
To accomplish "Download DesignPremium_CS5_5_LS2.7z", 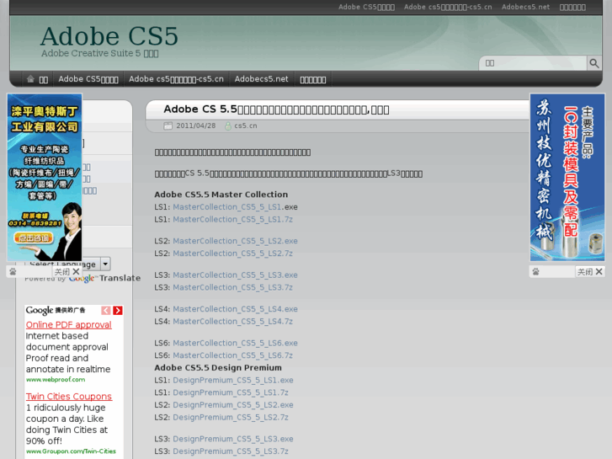I will [231, 418].
